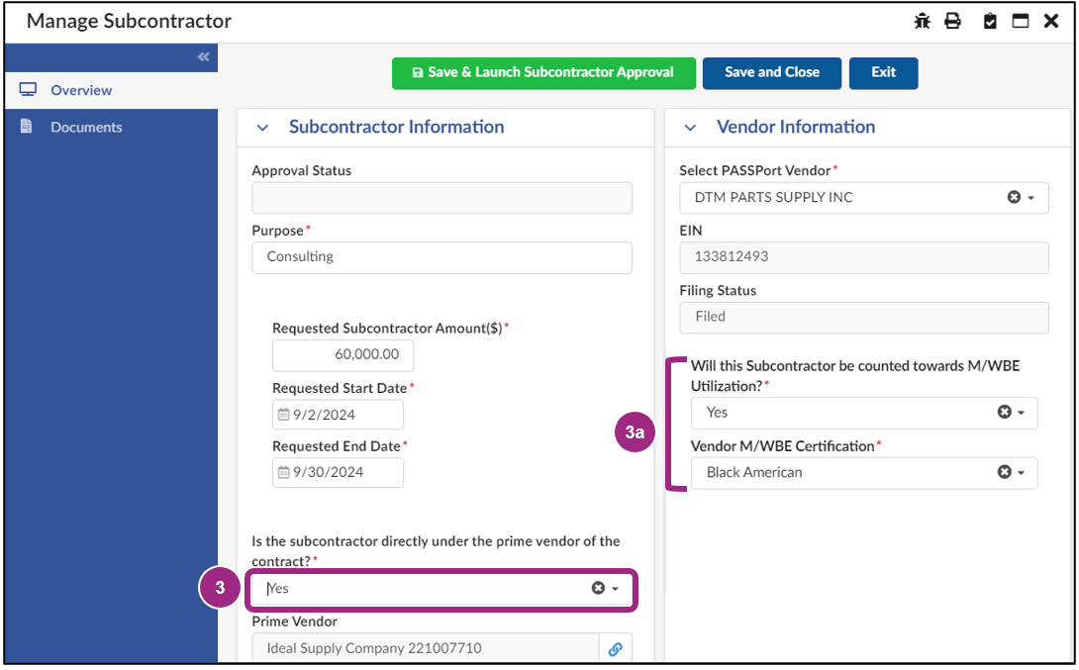Screen dimensions: 1079x670
Task: Open the clipboard checklist icon
Action: coord(988,20)
